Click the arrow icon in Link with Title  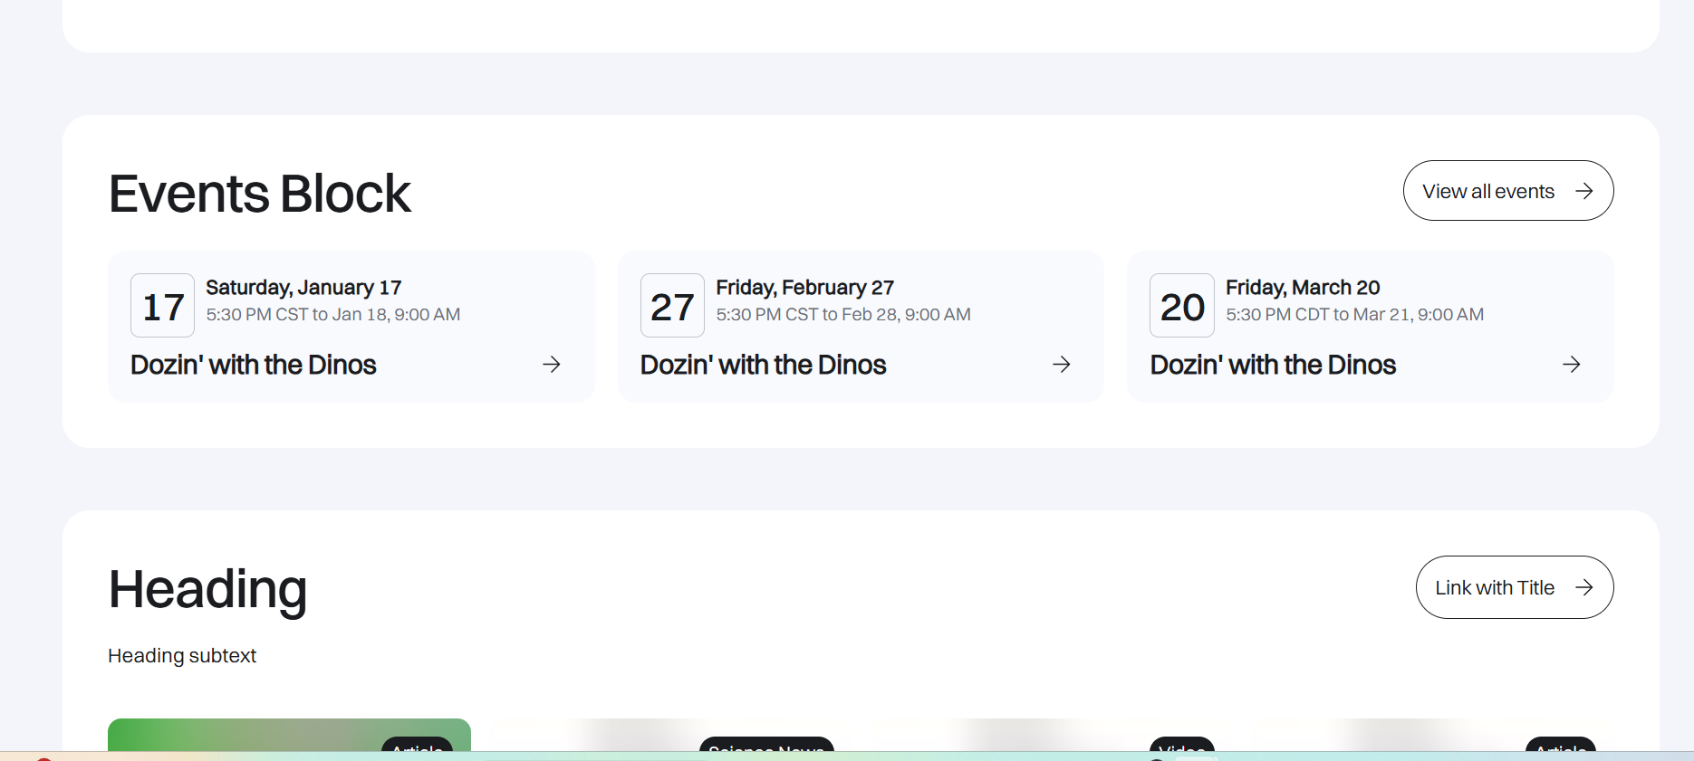[x=1583, y=587]
